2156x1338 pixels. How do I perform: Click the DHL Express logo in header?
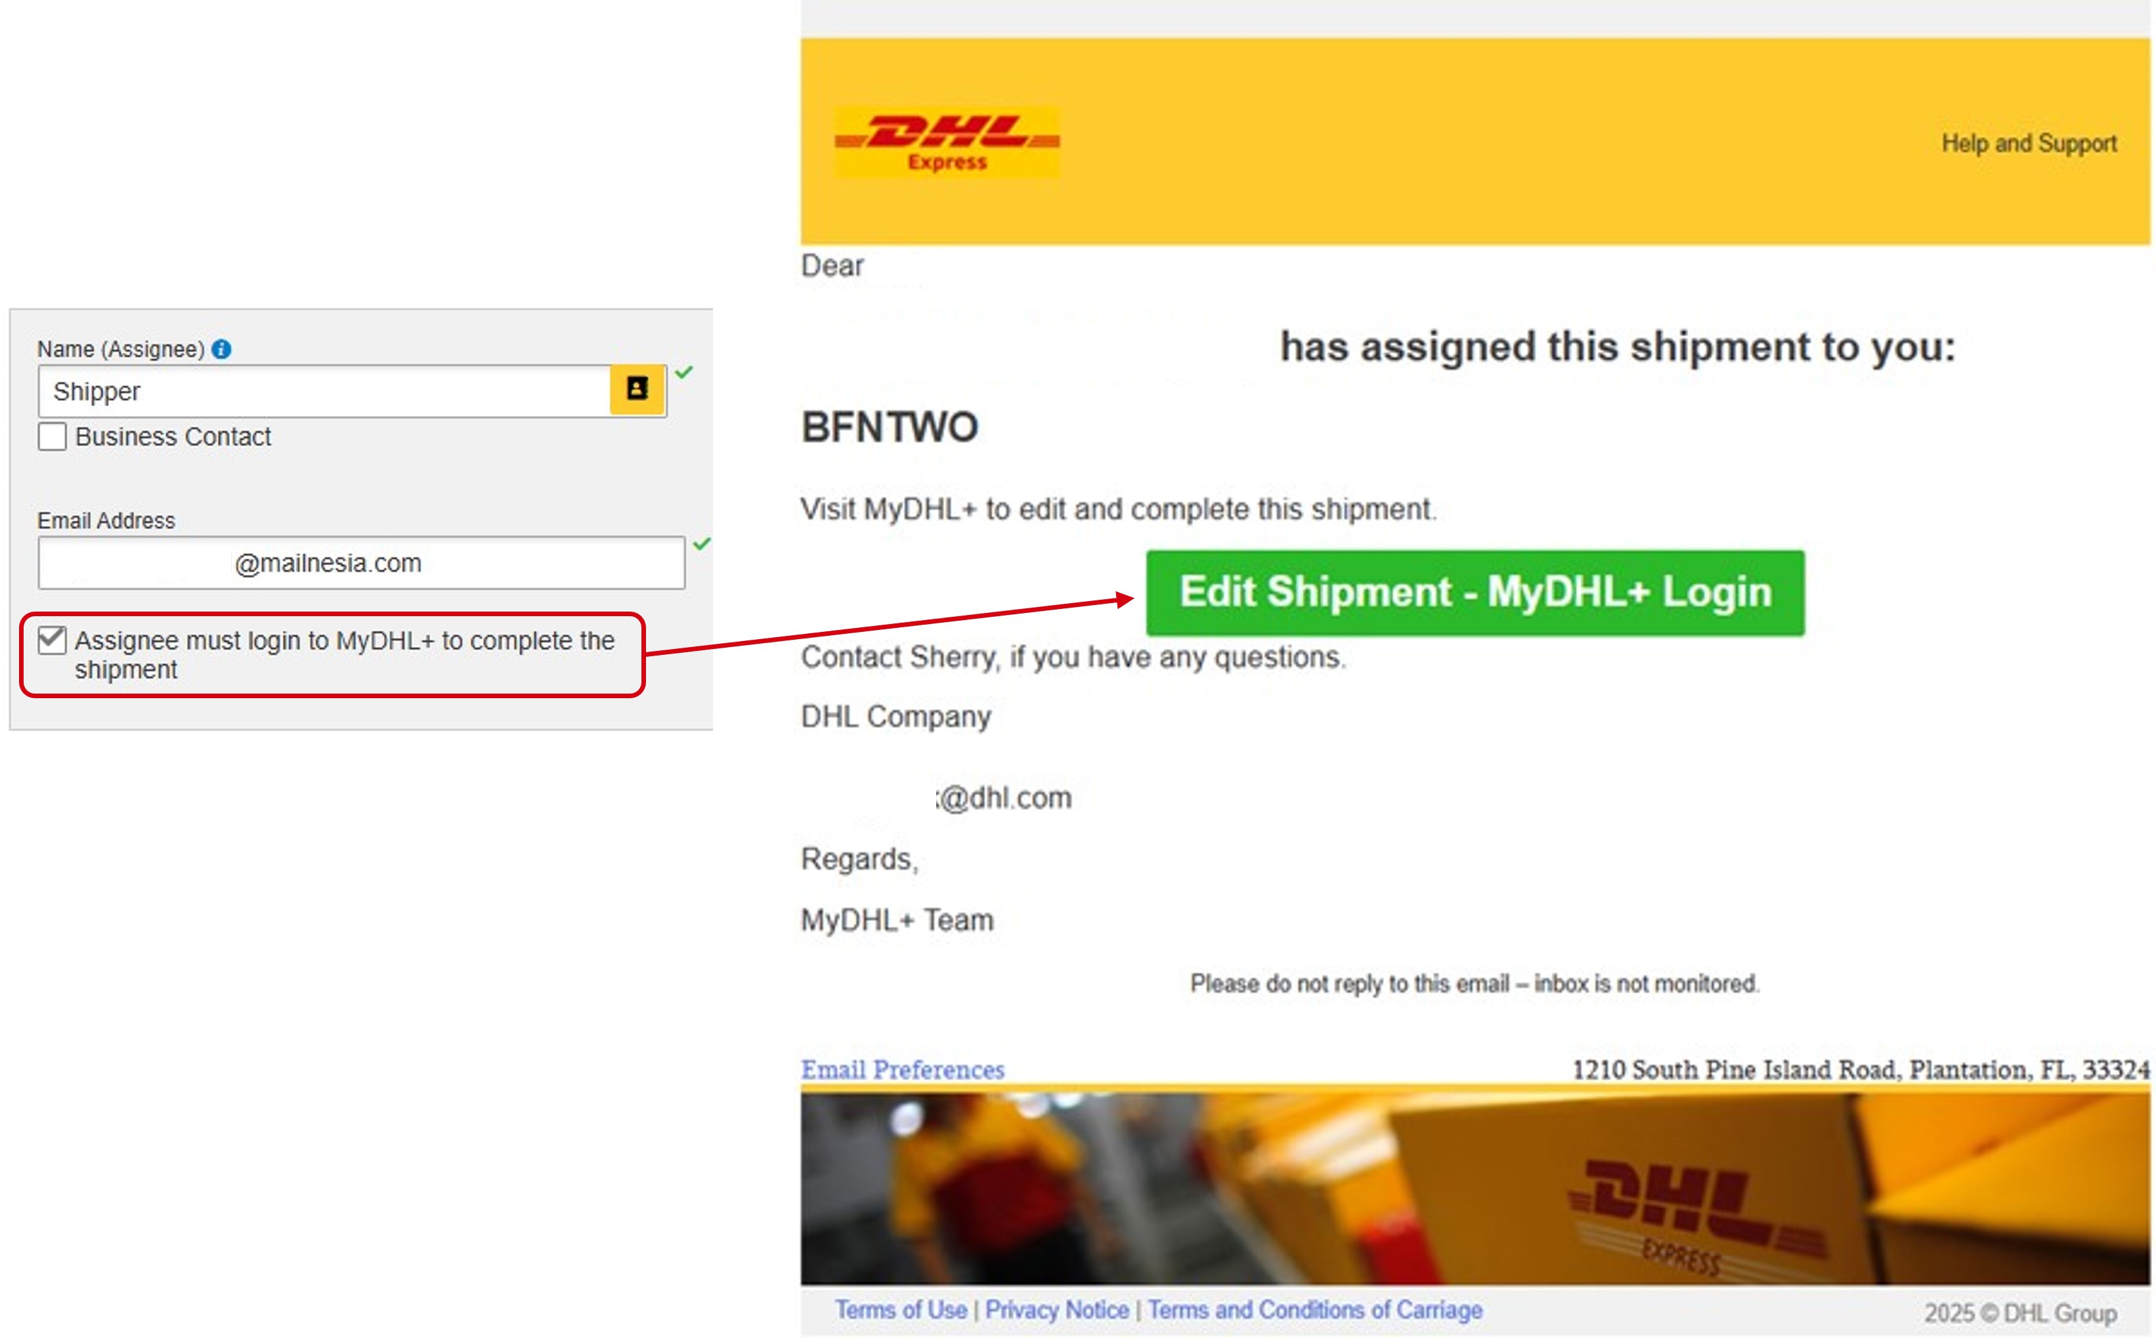(947, 142)
